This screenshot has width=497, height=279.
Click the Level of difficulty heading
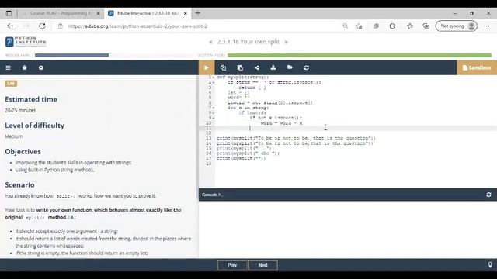pos(34,126)
